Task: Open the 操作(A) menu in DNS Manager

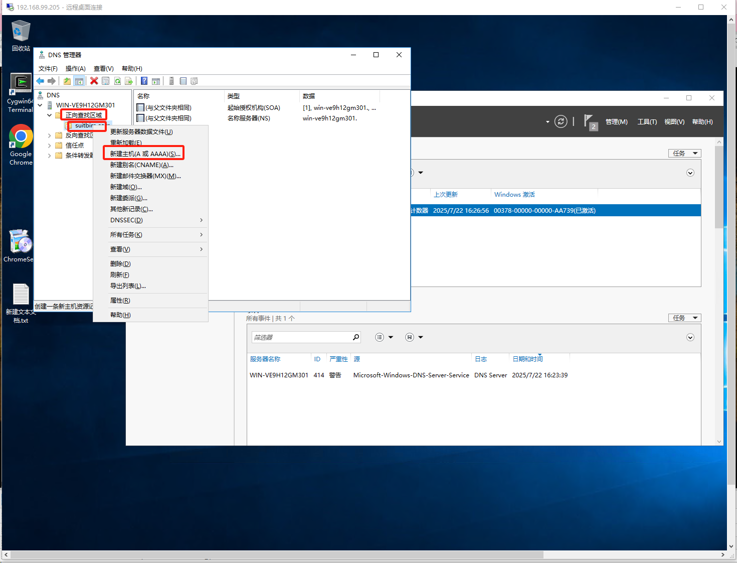Action: point(76,68)
